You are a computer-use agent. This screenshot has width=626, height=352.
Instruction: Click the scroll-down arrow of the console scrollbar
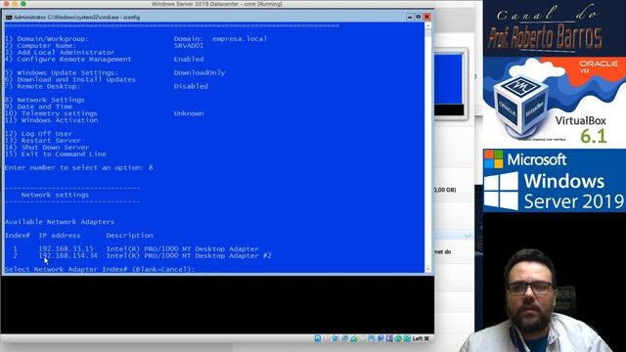(428, 270)
